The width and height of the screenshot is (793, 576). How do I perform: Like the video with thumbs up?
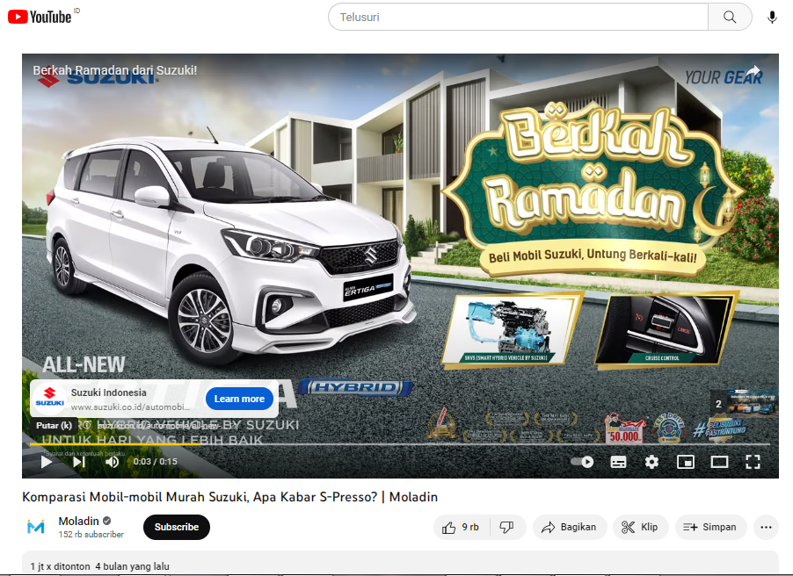(x=461, y=527)
